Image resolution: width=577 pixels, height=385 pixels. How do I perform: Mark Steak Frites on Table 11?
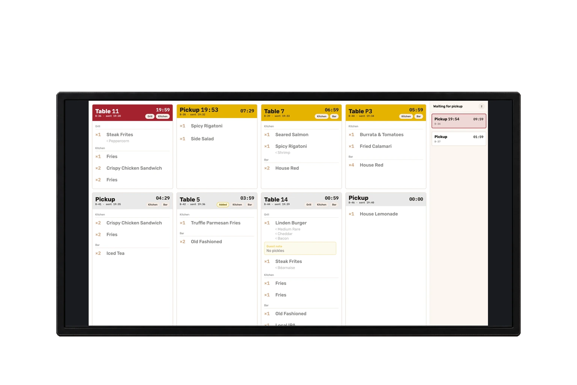pos(119,135)
